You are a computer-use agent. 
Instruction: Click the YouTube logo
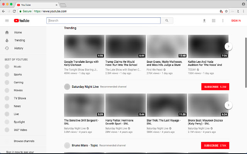pos(22,20)
